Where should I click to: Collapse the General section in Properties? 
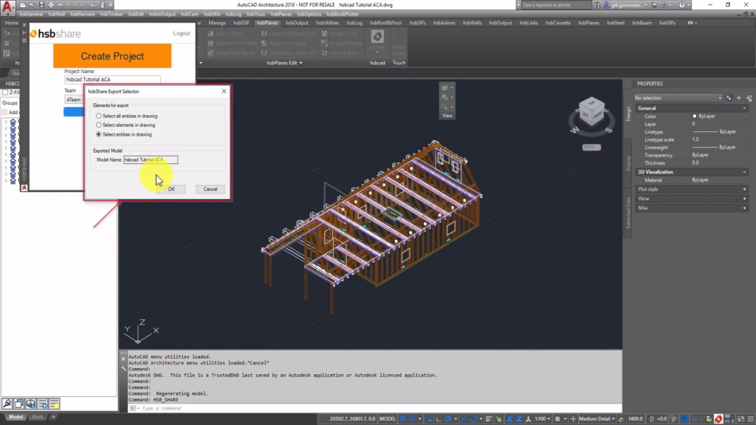point(744,108)
